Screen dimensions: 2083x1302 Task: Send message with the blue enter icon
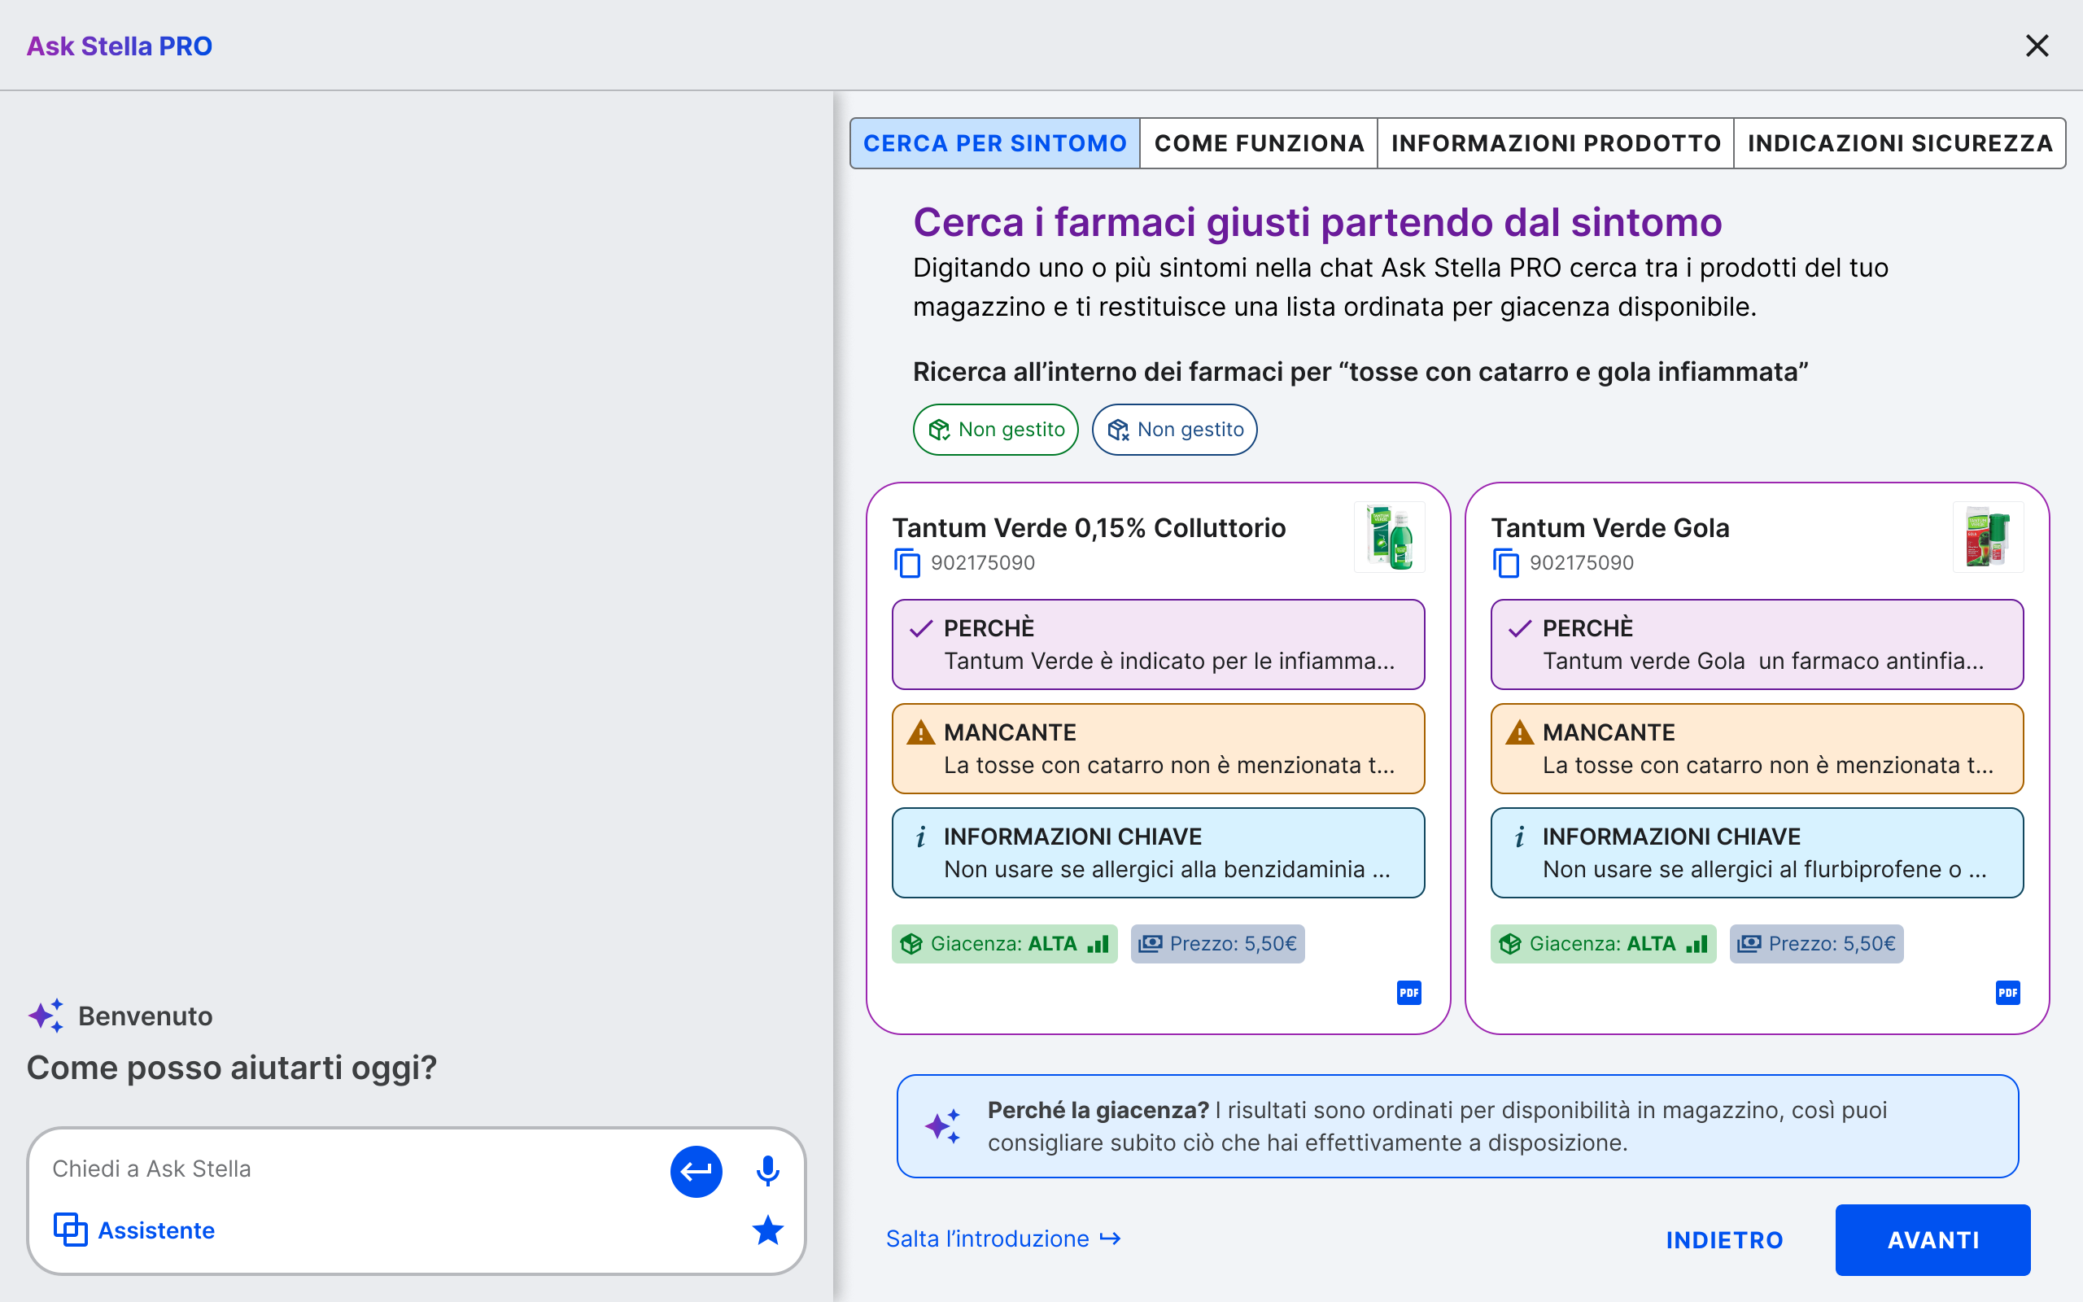[x=697, y=1172]
